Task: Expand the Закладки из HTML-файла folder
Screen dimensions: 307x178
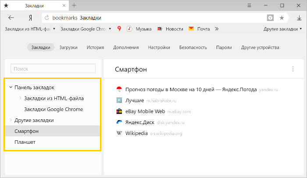Action: (x=21, y=98)
